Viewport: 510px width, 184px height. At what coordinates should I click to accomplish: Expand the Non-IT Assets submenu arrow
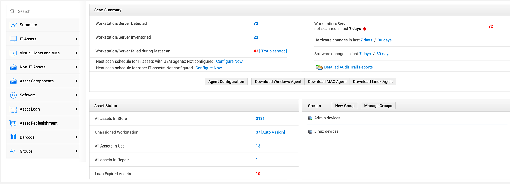[76, 67]
